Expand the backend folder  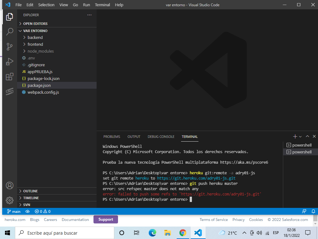pyautogui.click(x=57, y=37)
